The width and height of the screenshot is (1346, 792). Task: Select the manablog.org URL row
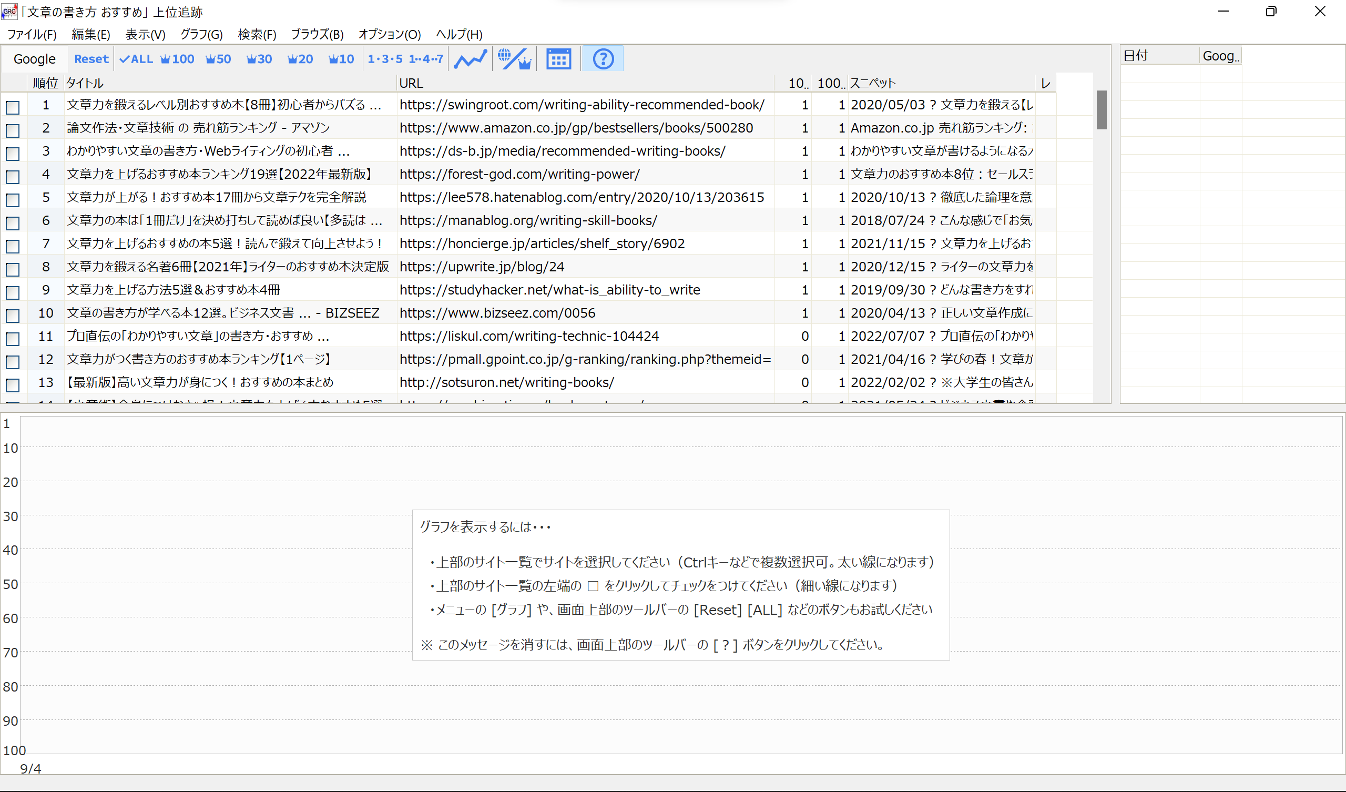(x=528, y=220)
